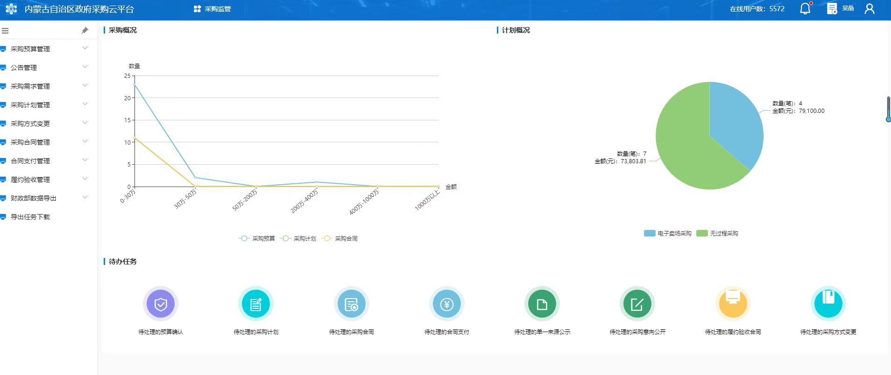Click the 待处理的预算确认 label
Viewport: 891px width, 375px height.
161,332
